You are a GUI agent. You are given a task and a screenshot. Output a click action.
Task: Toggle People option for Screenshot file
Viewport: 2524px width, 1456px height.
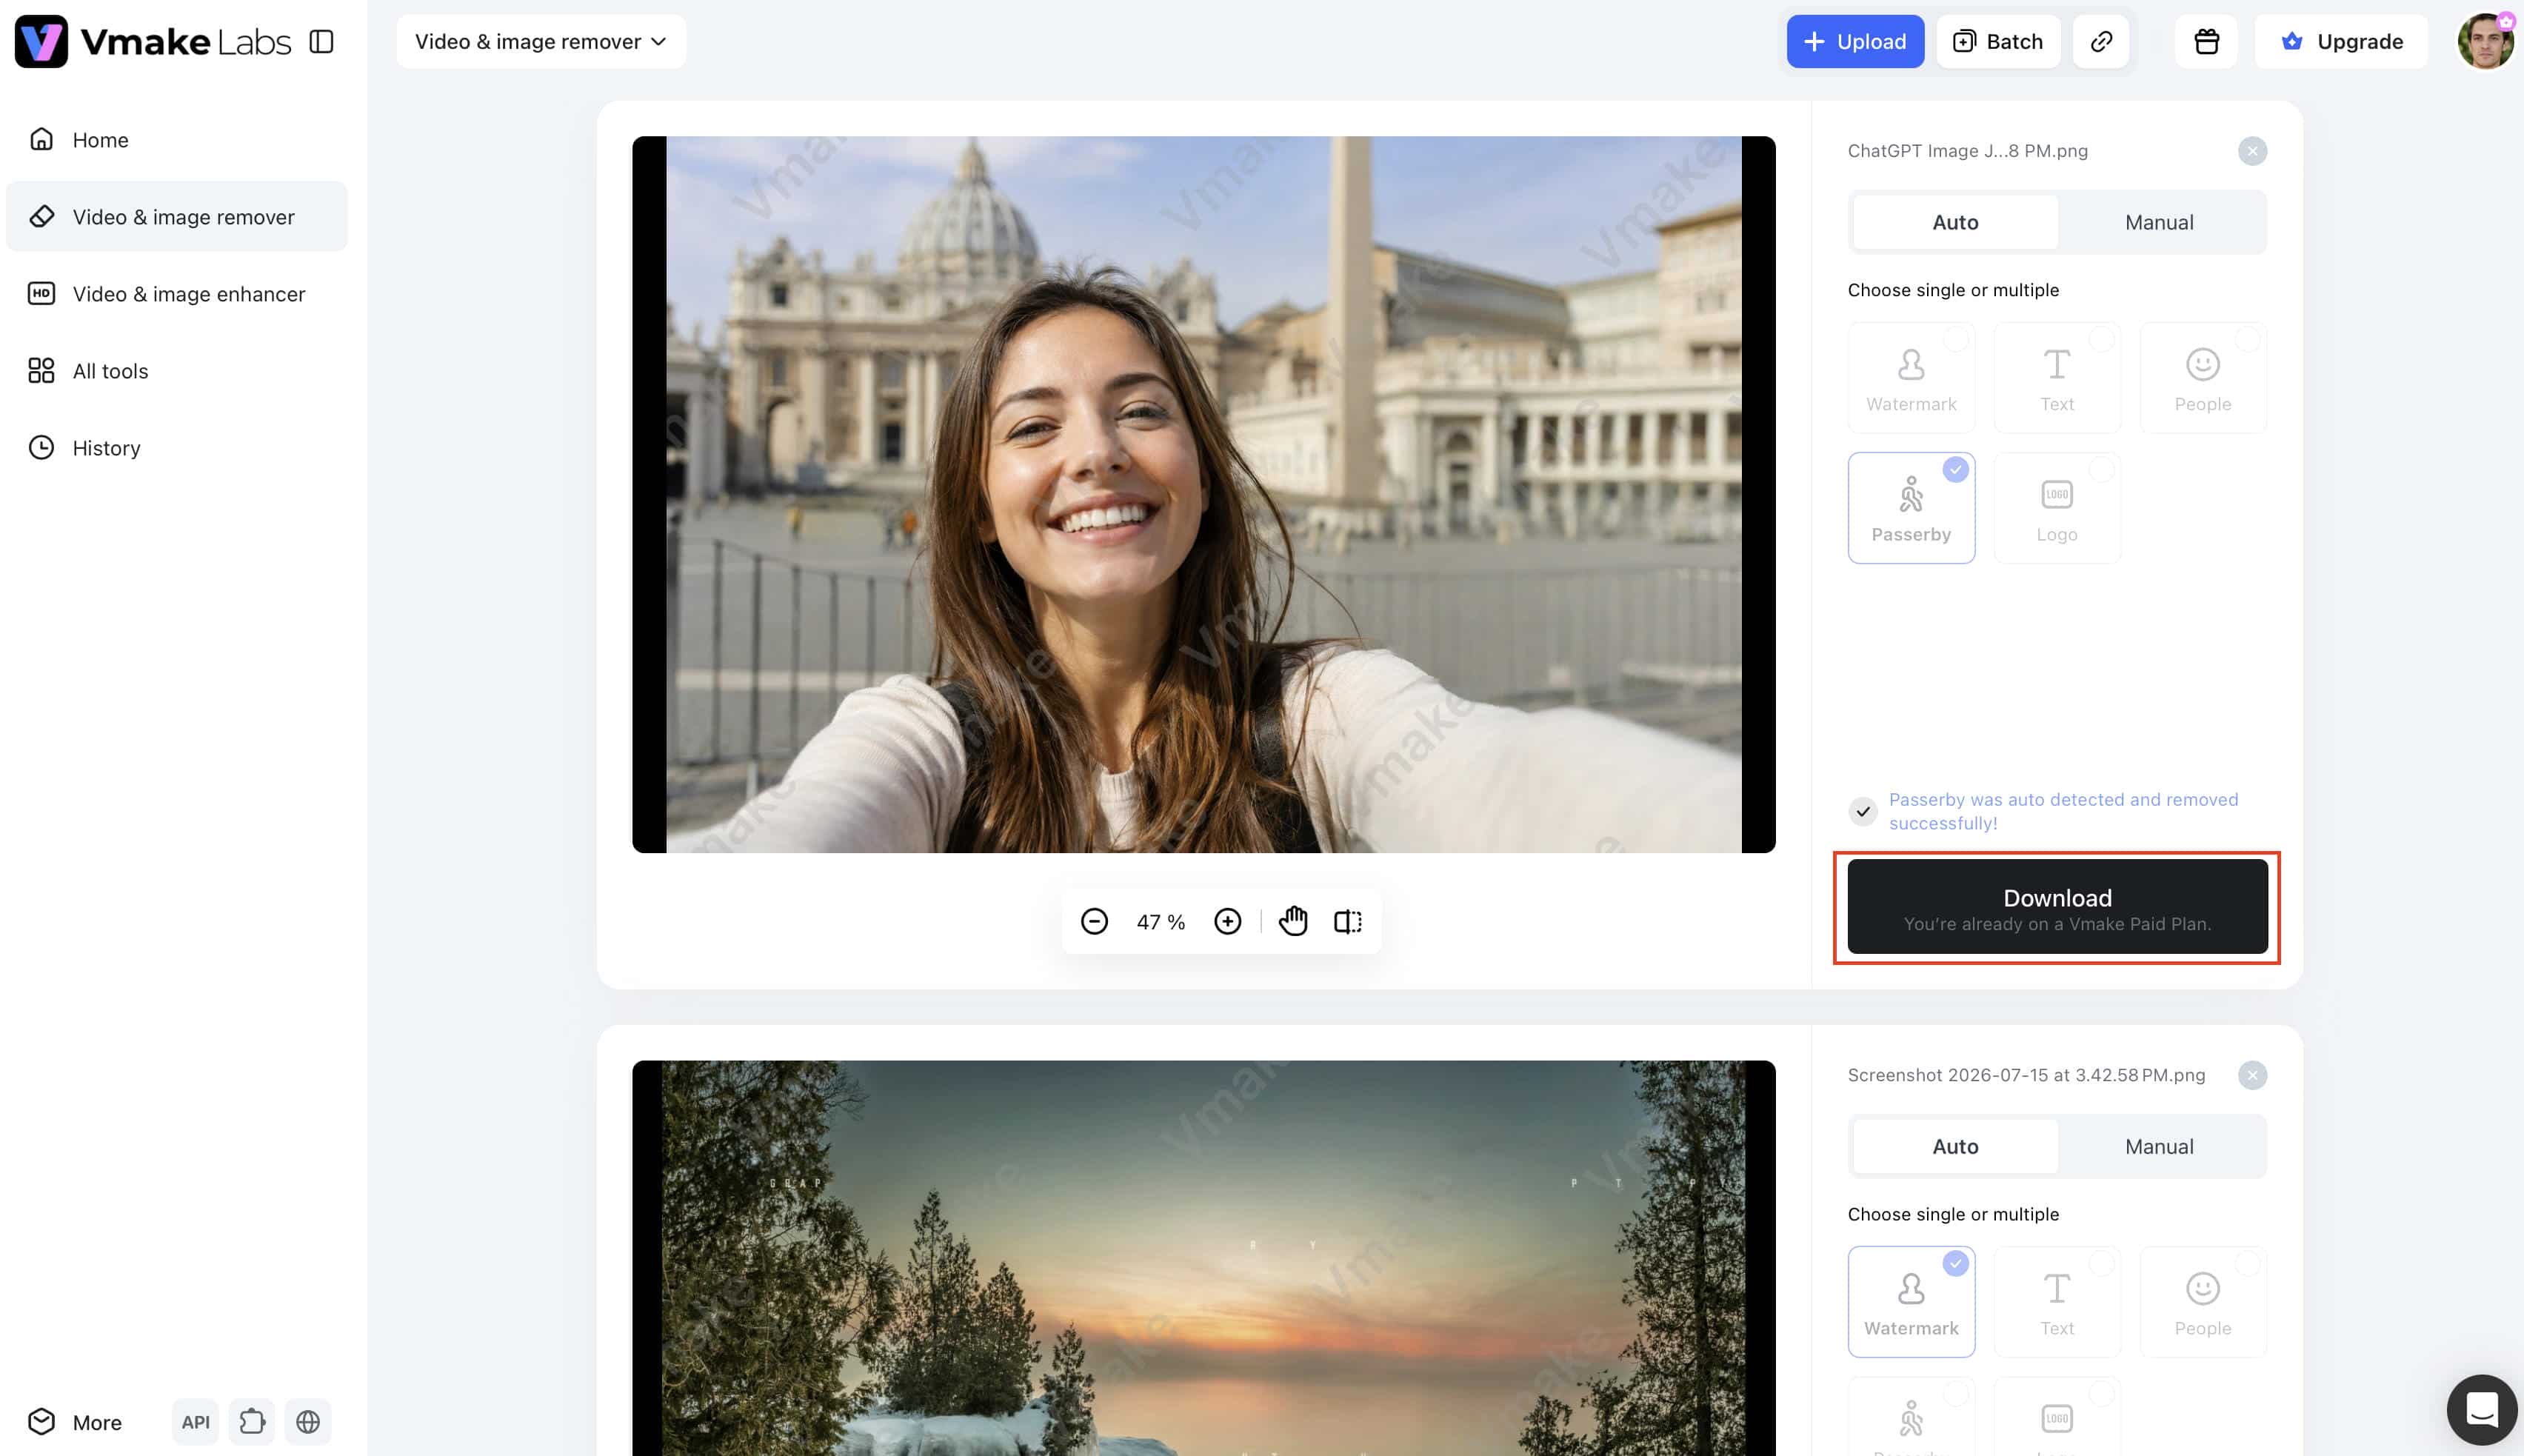pos(2203,1302)
